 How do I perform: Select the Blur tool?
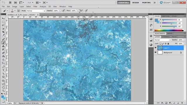3,59
